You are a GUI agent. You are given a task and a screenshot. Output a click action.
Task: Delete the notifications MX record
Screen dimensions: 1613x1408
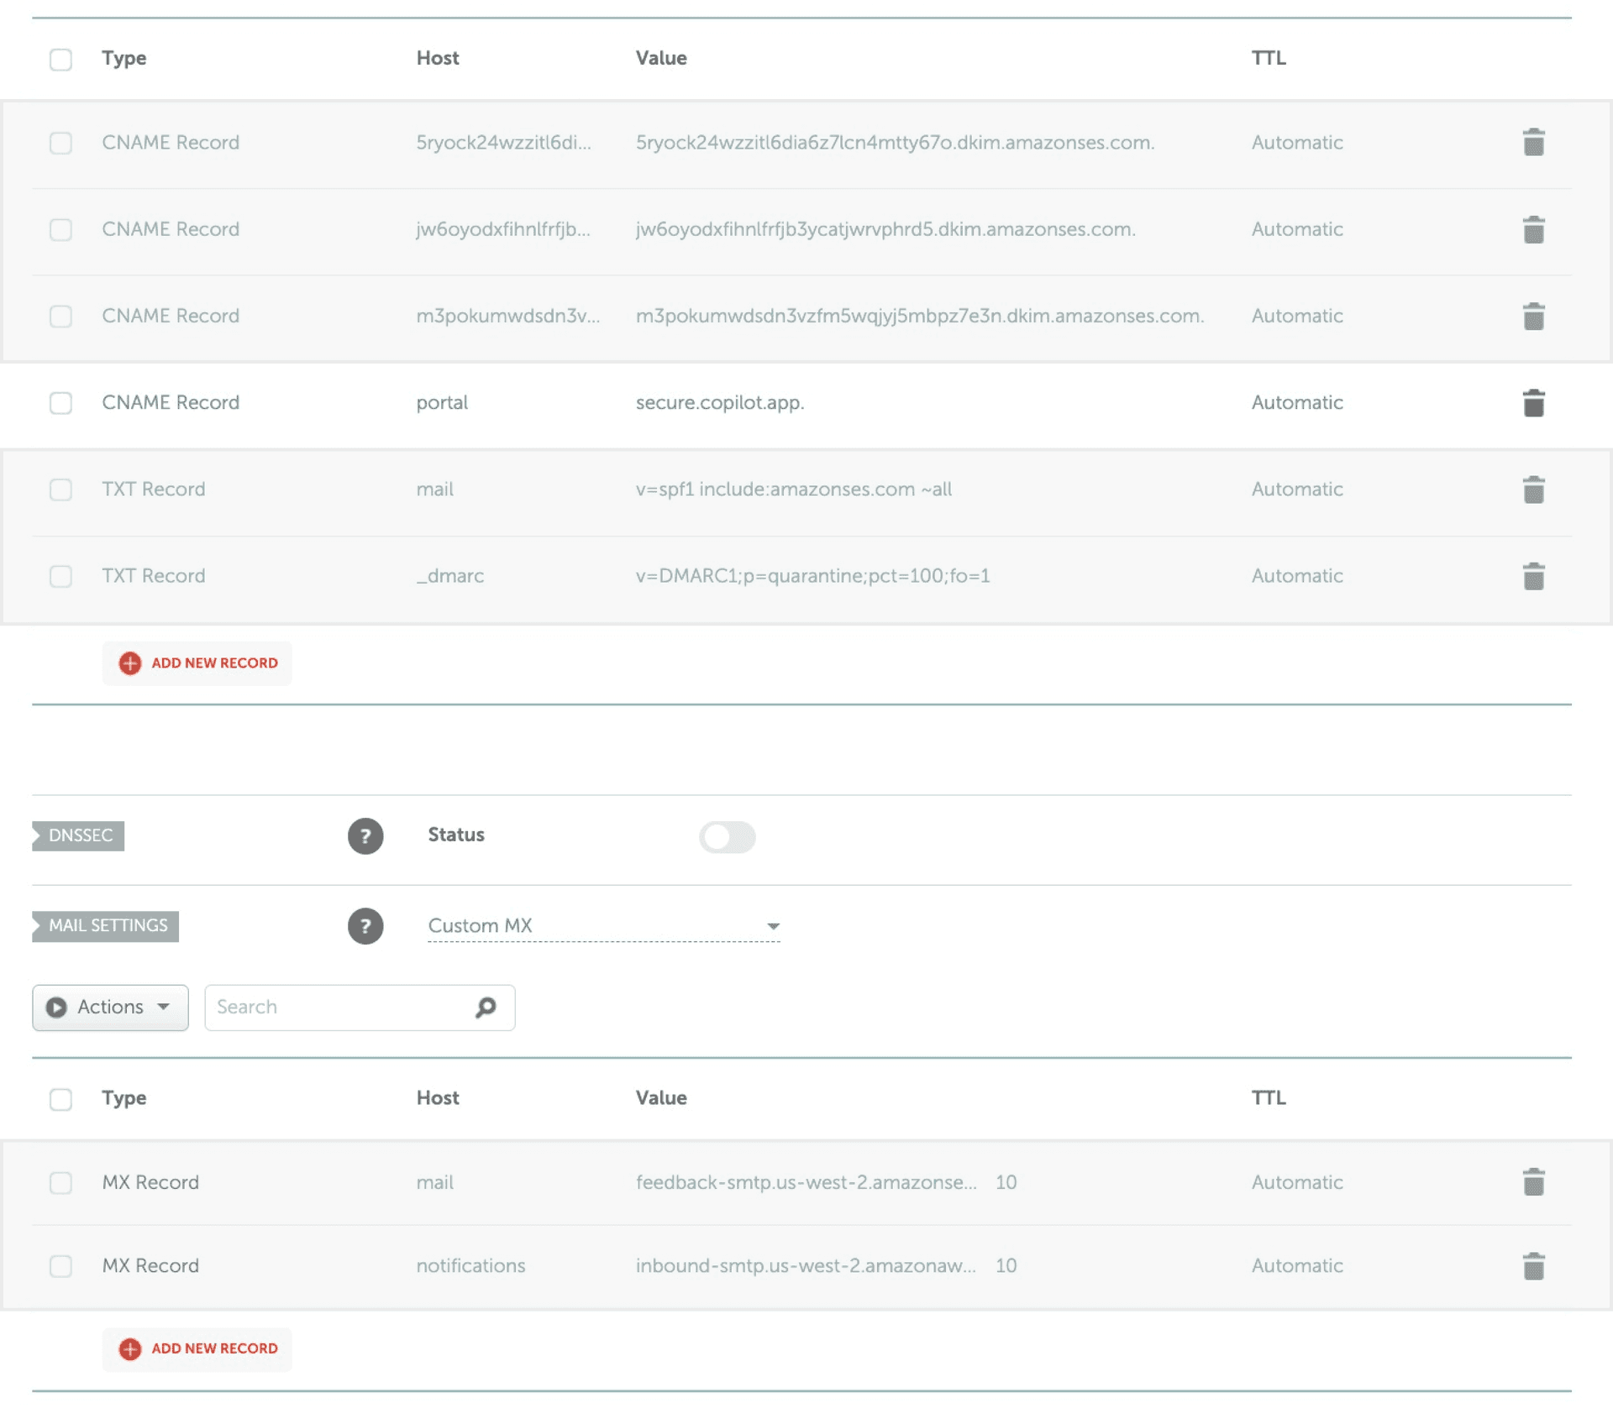click(x=1534, y=1266)
